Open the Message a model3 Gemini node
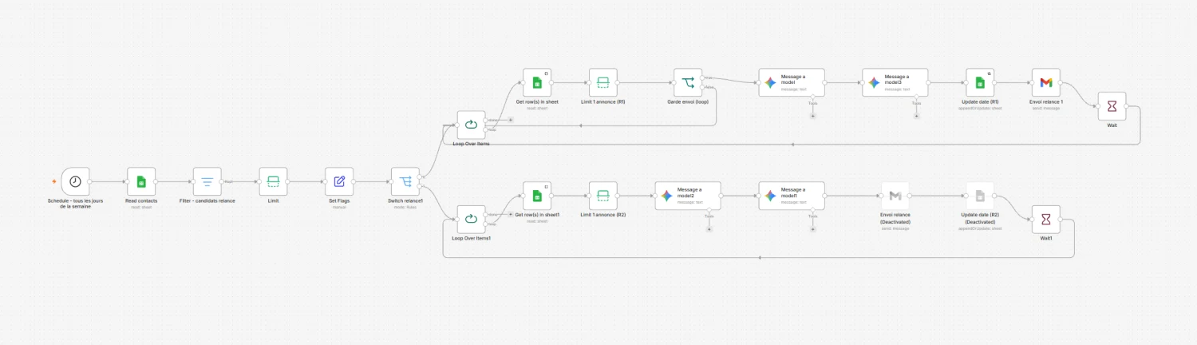 895,82
